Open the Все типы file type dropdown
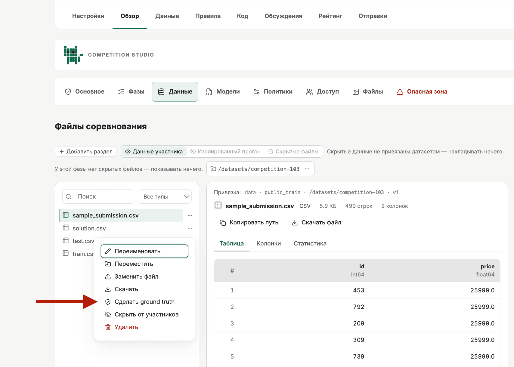This screenshot has height=367, width=514. (x=165, y=196)
